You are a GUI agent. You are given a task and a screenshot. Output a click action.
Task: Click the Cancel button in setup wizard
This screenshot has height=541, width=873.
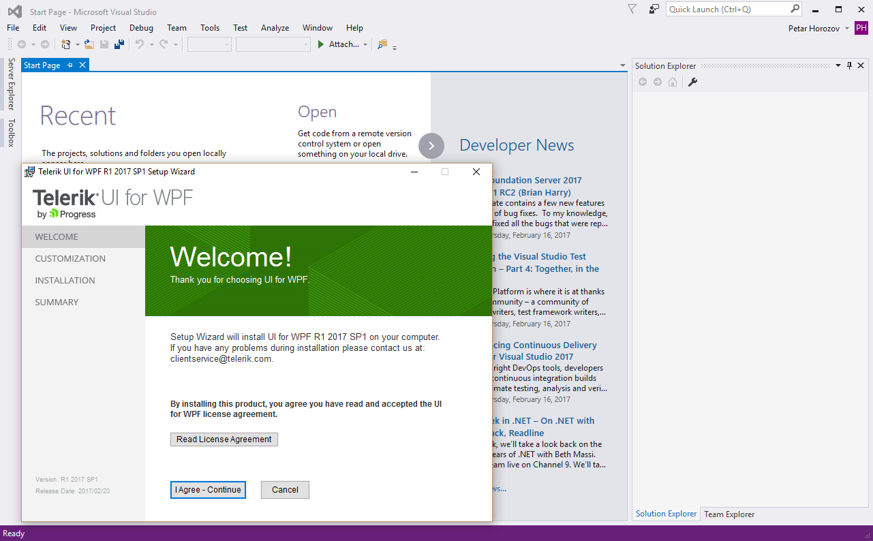285,490
